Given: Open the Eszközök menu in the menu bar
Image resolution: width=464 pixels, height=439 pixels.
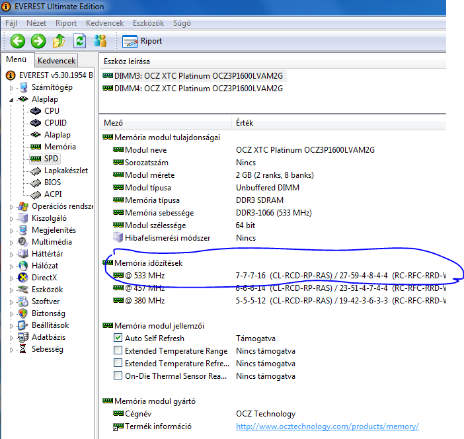Looking at the screenshot, I should coord(148,23).
